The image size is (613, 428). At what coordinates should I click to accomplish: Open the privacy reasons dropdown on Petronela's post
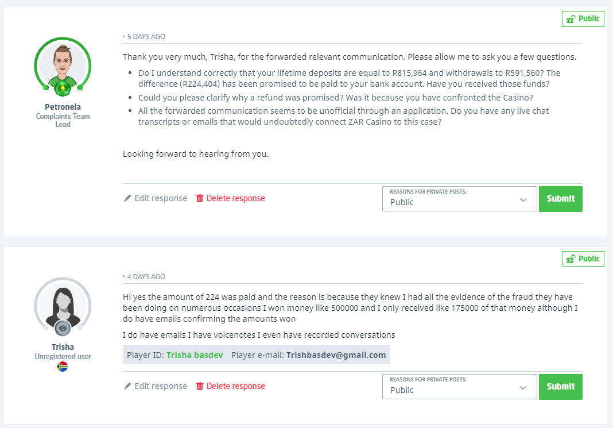pos(459,199)
